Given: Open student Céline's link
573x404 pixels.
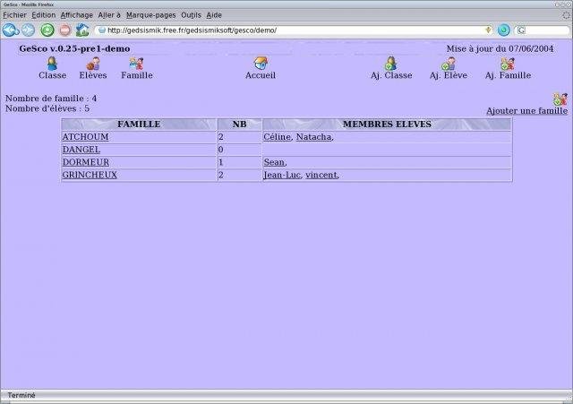Looking at the screenshot, I should (277, 137).
